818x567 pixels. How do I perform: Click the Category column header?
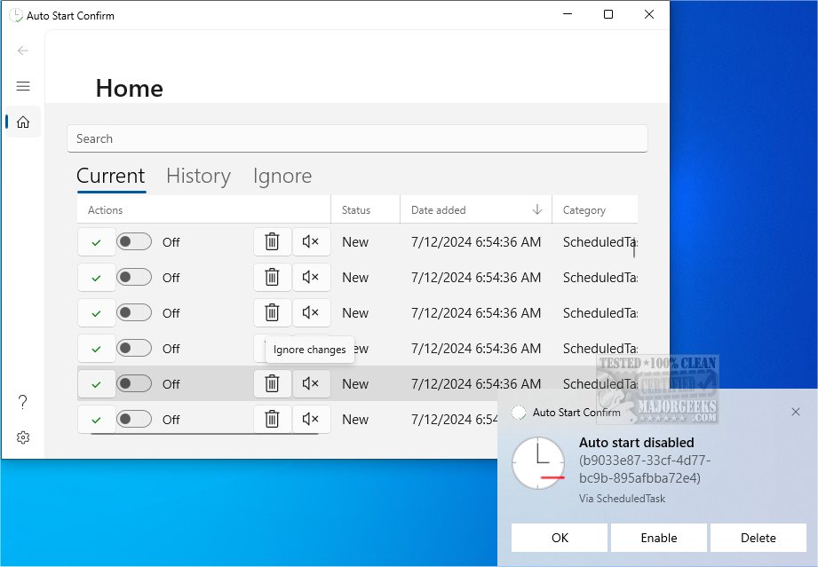point(584,210)
